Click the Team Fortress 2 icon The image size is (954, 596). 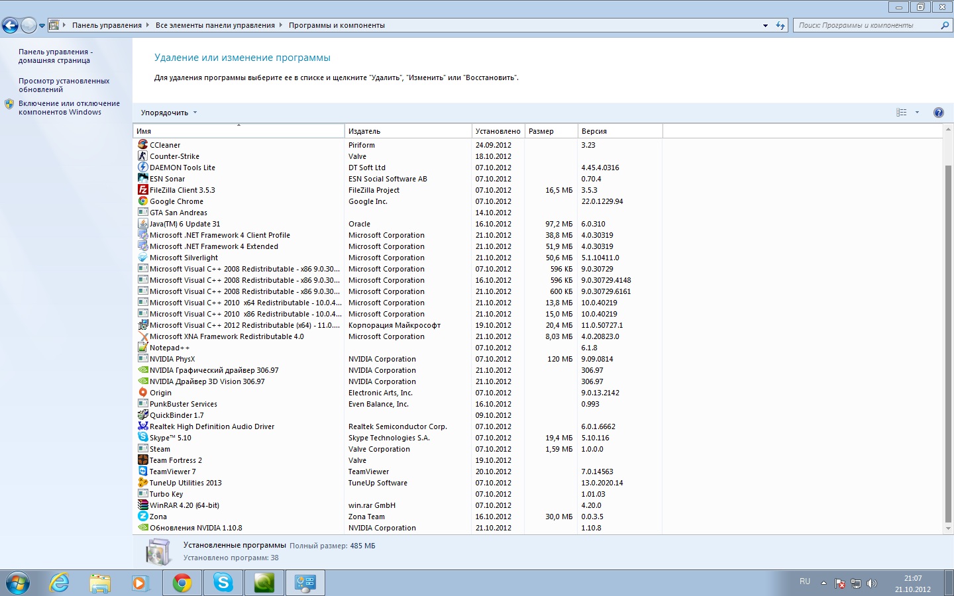(x=142, y=460)
